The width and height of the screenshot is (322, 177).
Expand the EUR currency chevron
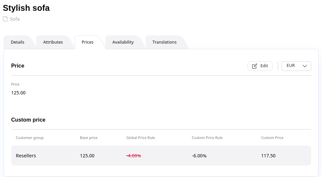point(305,66)
